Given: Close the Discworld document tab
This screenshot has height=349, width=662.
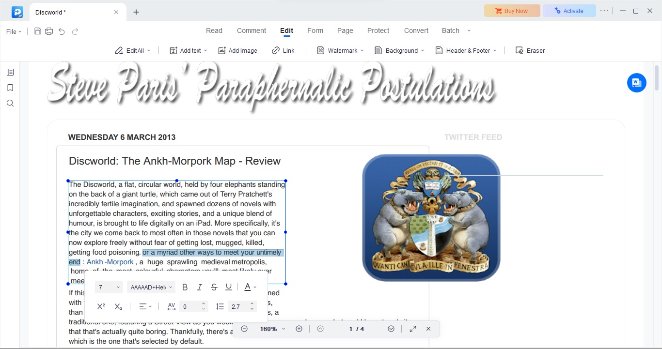Looking at the screenshot, I should click(x=116, y=12).
